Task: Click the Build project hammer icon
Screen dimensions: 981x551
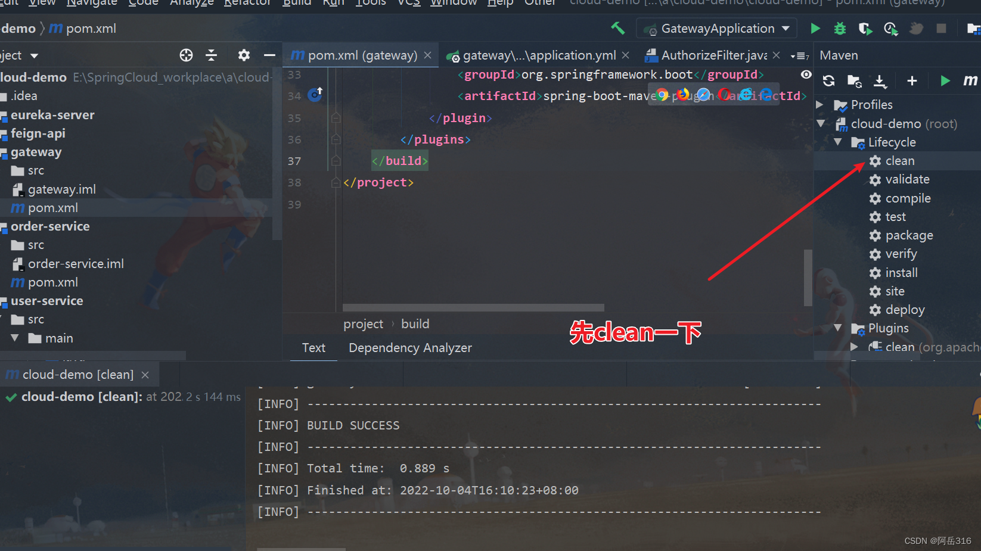Action: pos(618,28)
